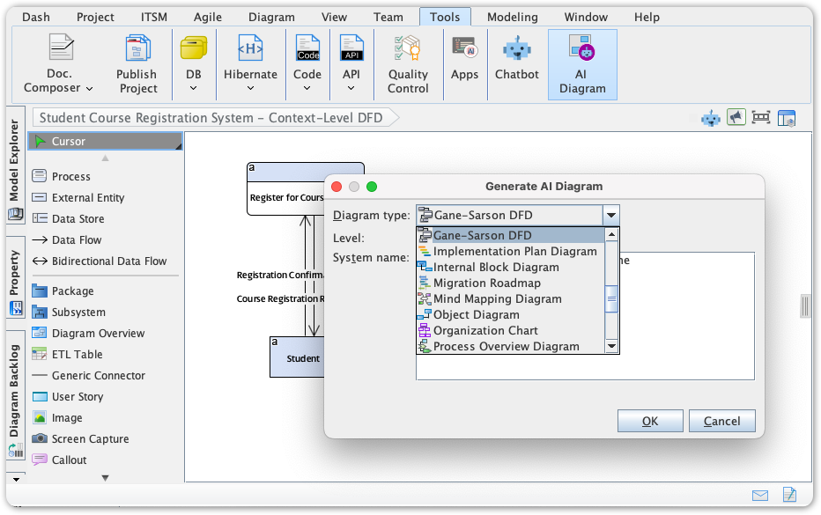This screenshot has width=821, height=515.
Task: Switch to the Property sidebar tab
Action: click(x=14, y=277)
